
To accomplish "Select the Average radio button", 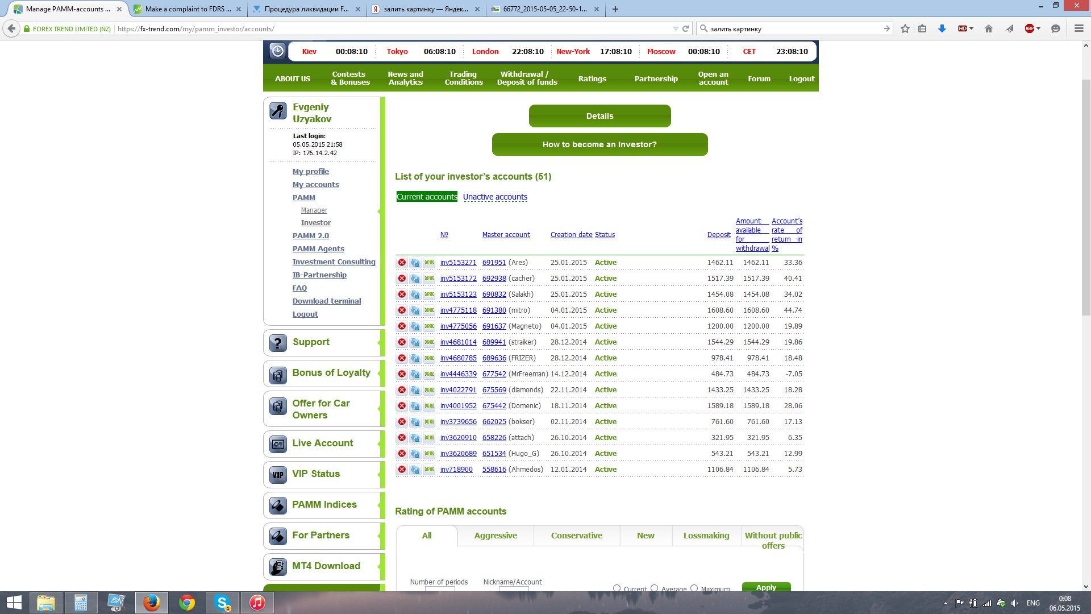I will pos(654,588).
